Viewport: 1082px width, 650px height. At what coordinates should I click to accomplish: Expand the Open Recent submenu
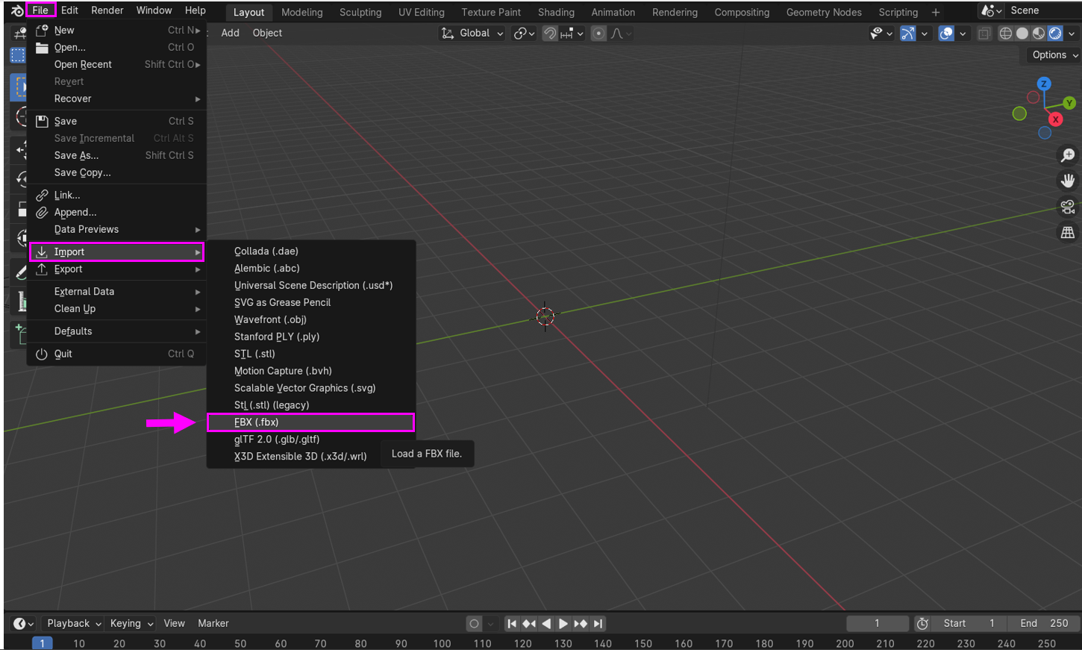pyautogui.click(x=116, y=65)
